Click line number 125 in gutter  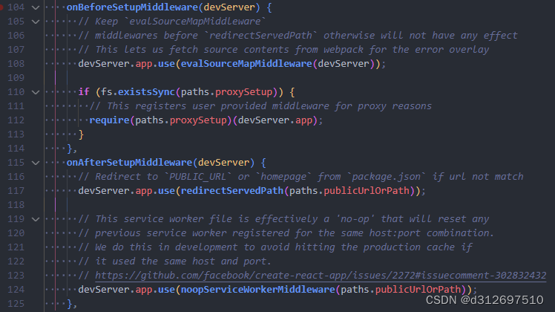[x=16, y=304]
